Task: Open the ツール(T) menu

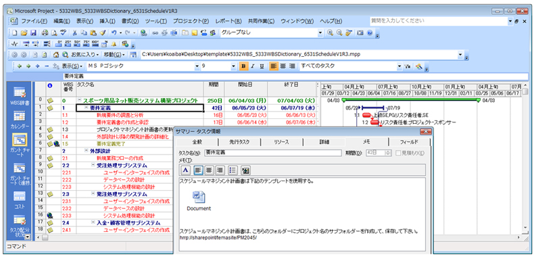Action: (x=155, y=21)
